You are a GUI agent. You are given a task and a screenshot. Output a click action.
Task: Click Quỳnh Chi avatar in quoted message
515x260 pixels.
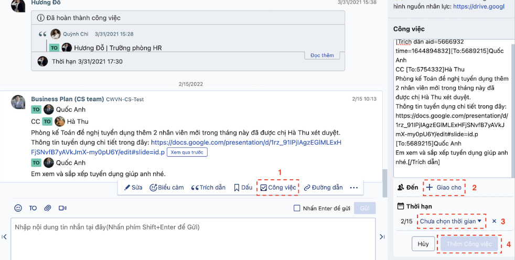(56, 34)
